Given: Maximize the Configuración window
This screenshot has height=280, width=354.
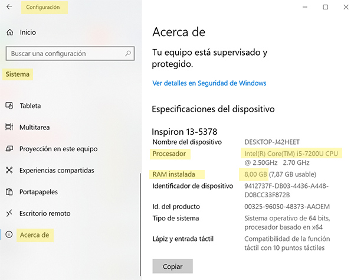Looking at the screenshot, I should pos(325,7).
